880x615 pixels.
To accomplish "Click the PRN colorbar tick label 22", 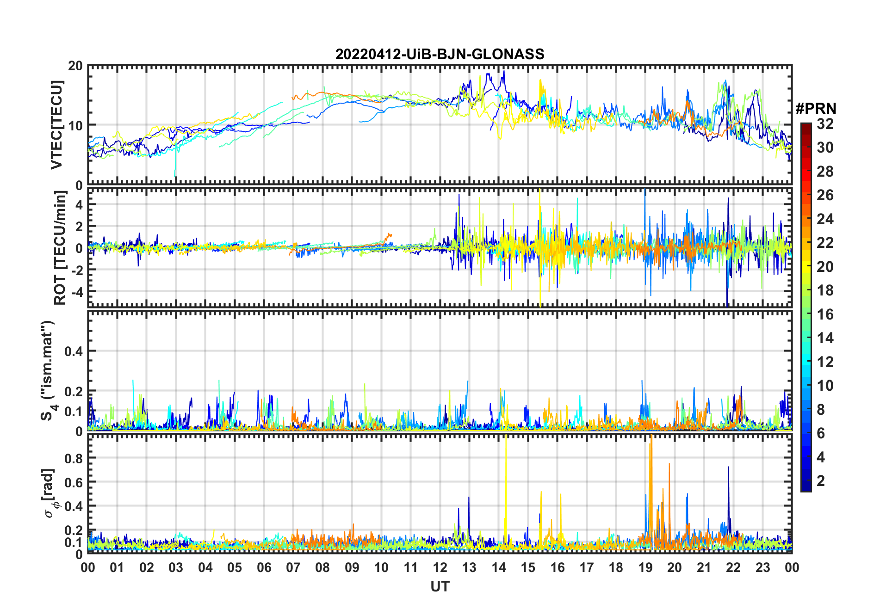I will point(825,243).
